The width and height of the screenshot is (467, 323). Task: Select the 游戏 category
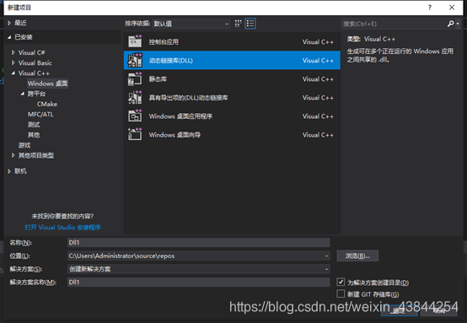24,145
